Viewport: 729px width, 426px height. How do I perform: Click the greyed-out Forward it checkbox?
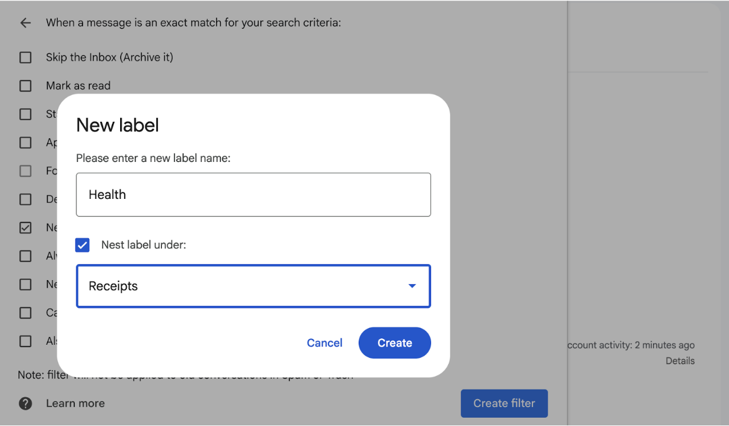click(25, 171)
